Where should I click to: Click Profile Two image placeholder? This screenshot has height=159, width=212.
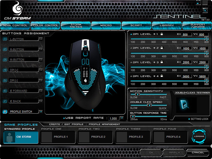tap(84, 137)
